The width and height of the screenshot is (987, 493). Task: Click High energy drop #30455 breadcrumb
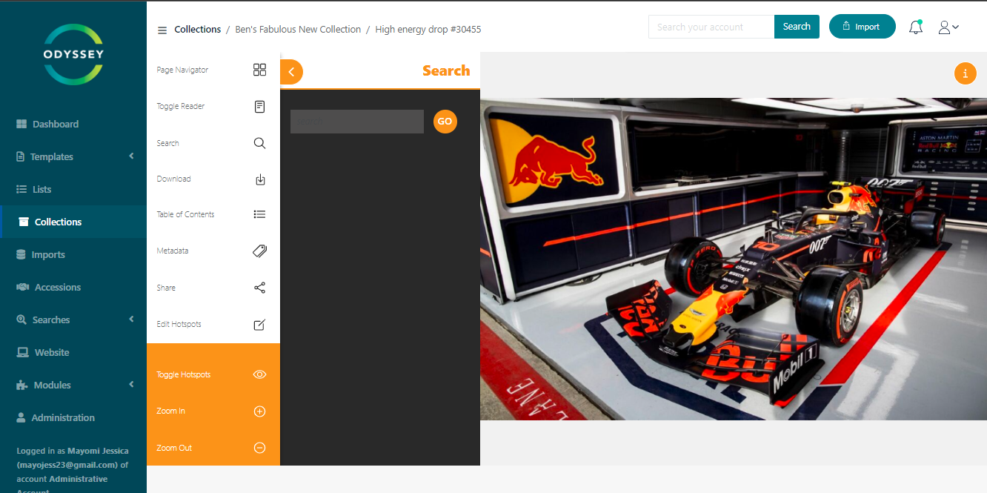tap(428, 30)
